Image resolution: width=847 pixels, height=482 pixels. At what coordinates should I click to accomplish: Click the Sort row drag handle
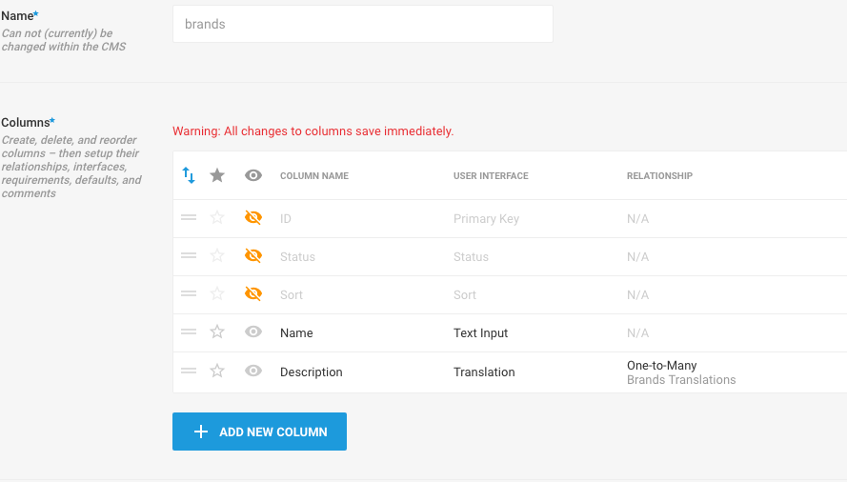click(189, 294)
